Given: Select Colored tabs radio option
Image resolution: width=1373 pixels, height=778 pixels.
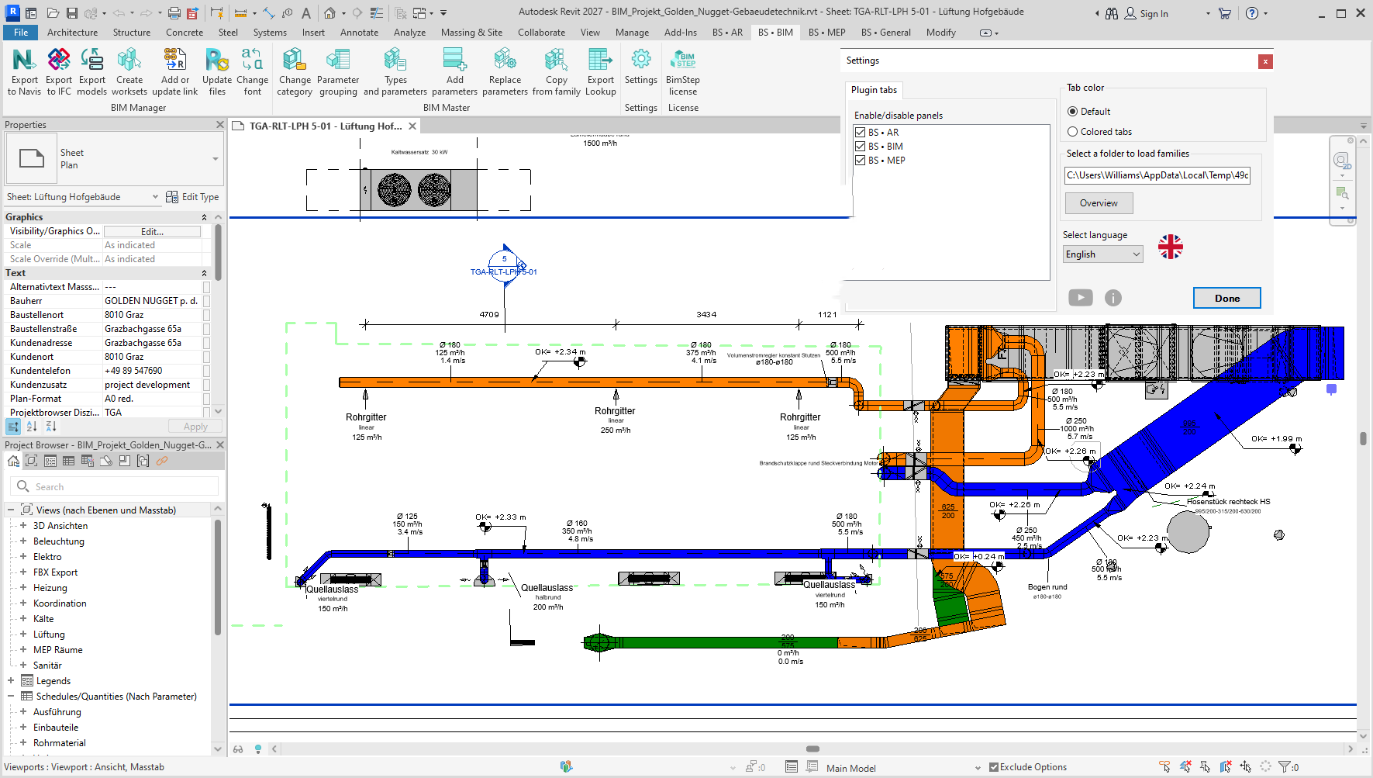Looking at the screenshot, I should [x=1073, y=132].
